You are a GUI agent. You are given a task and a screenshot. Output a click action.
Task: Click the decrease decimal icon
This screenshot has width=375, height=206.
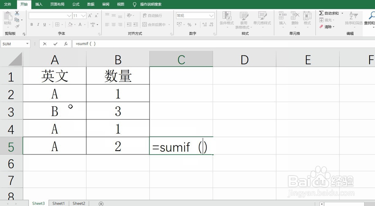click(211, 24)
